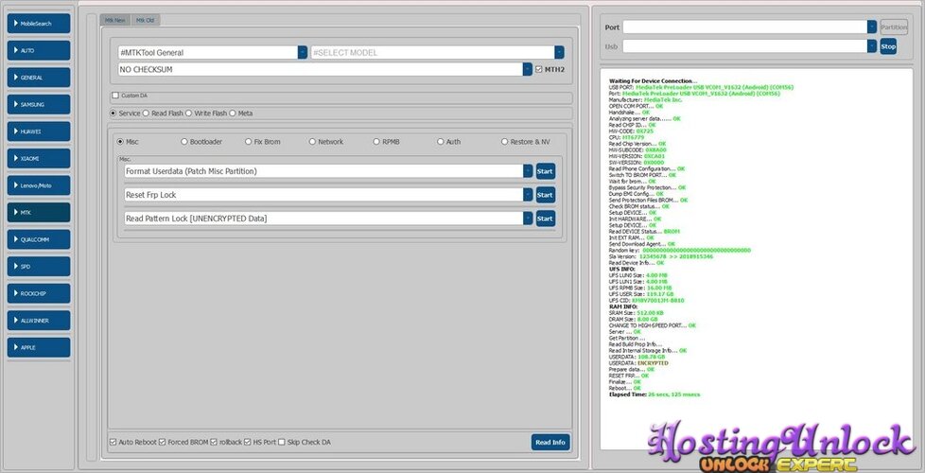Select the Meta radio option
Image resolution: width=925 pixels, height=473 pixels.
(233, 114)
